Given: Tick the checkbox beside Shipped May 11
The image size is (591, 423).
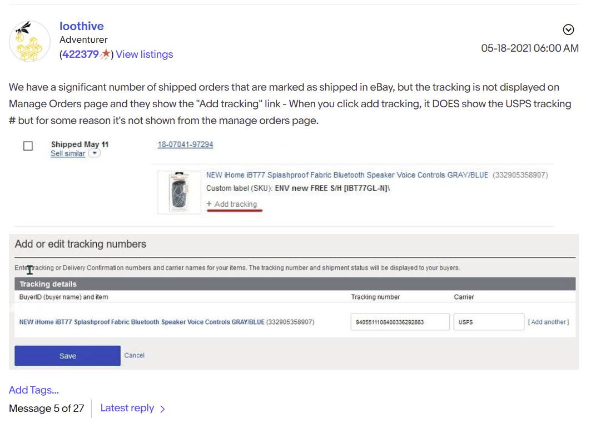Looking at the screenshot, I should [28, 146].
